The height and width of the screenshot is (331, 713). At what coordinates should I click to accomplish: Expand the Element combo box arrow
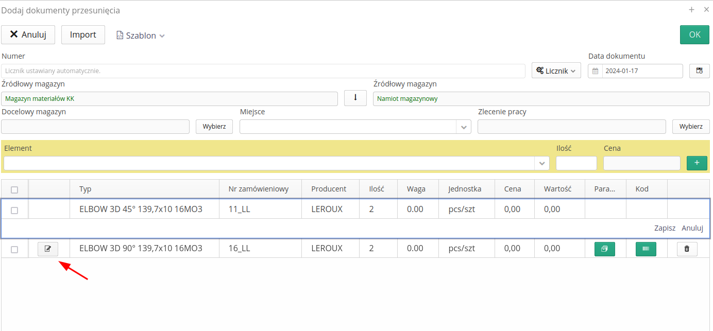[x=542, y=163]
